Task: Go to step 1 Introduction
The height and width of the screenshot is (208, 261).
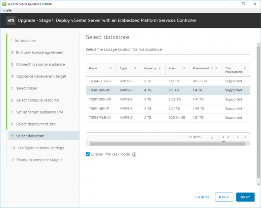Action: (24, 41)
